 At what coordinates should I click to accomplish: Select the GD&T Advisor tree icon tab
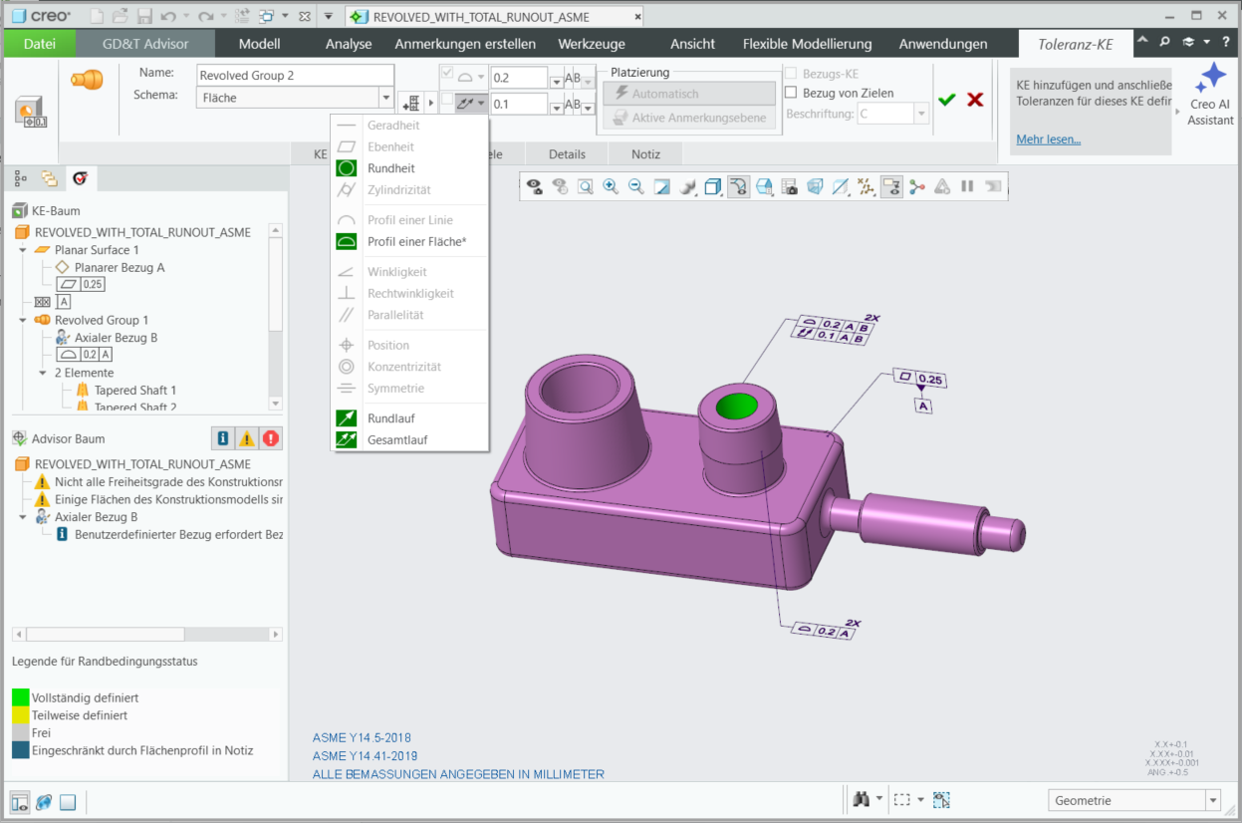click(x=81, y=178)
